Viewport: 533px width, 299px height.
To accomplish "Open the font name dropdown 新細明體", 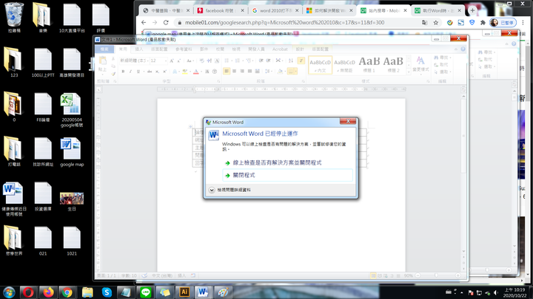I will [x=147, y=61].
